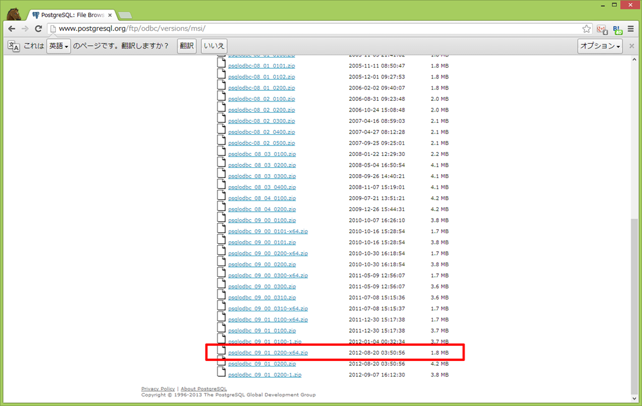Open the Privacy Policy link
This screenshot has width=642, height=406.
[158, 389]
